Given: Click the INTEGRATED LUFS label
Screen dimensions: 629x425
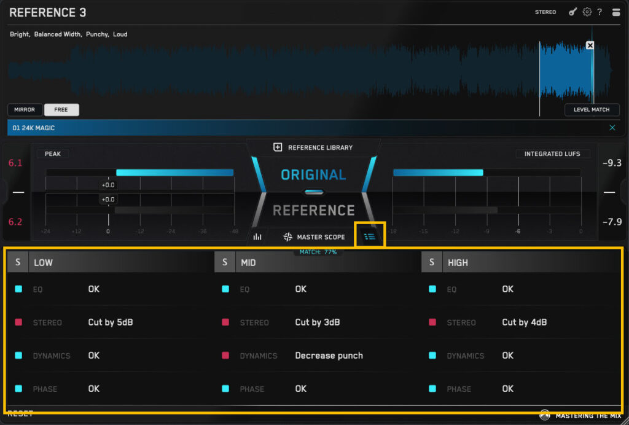Looking at the screenshot, I should tap(552, 154).
